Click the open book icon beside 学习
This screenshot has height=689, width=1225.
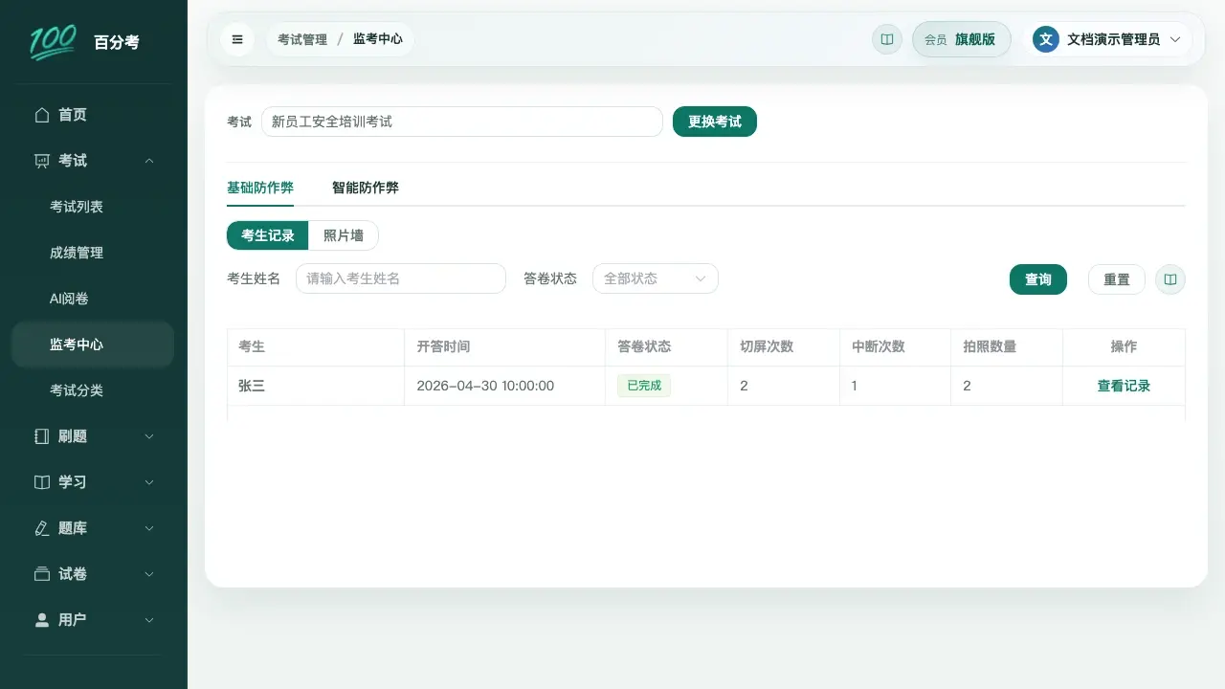(x=41, y=482)
